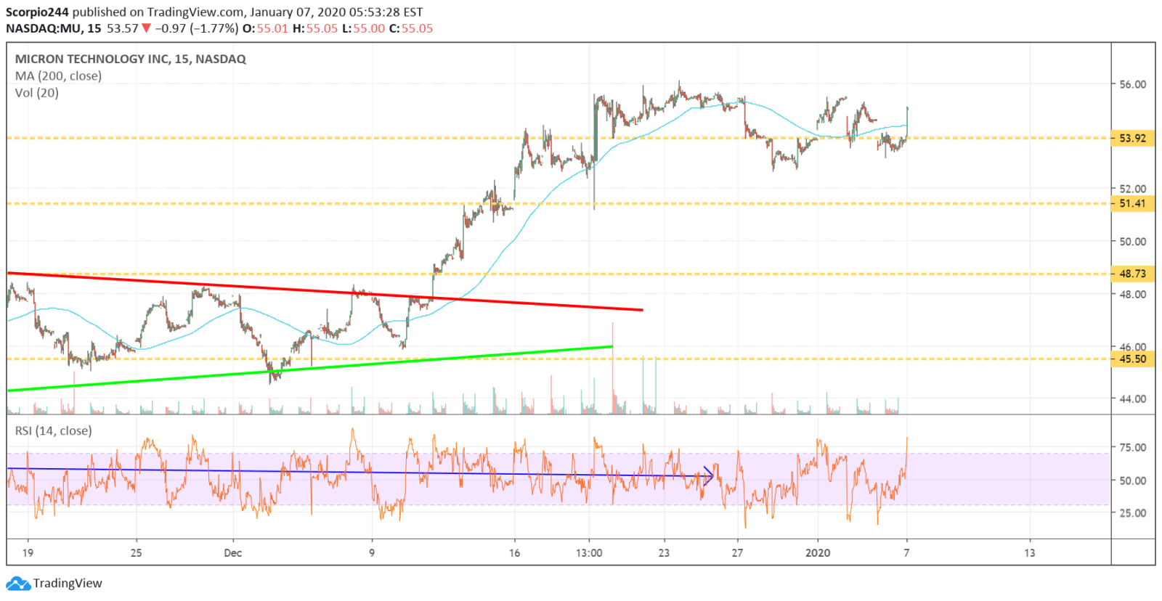This screenshot has width=1162, height=601.
Task: Select the red descending trendline
Action: click(x=327, y=292)
